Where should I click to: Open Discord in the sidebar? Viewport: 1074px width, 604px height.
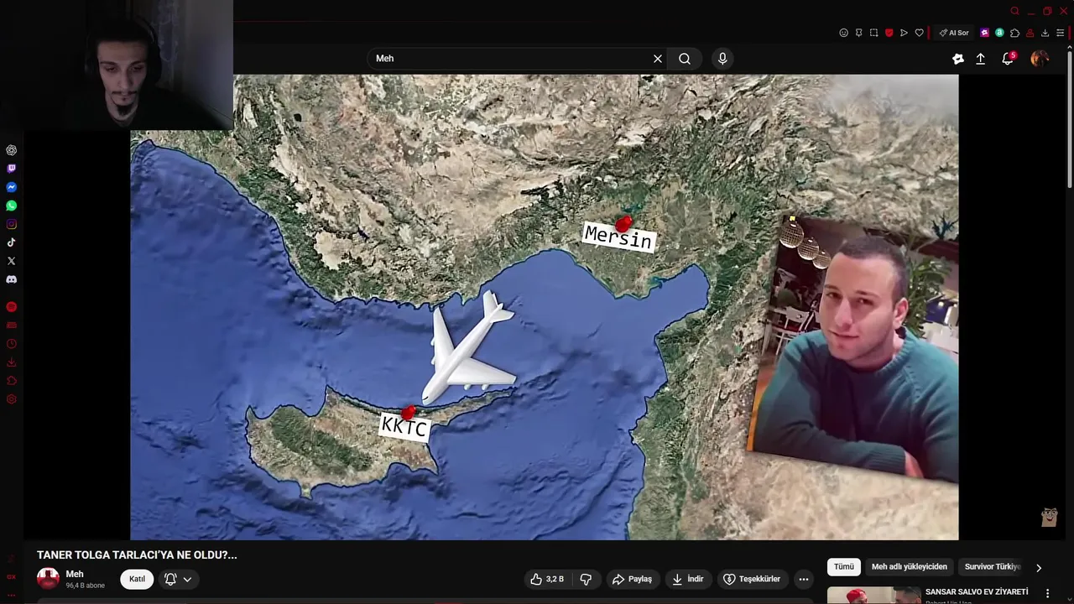pos(11,279)
